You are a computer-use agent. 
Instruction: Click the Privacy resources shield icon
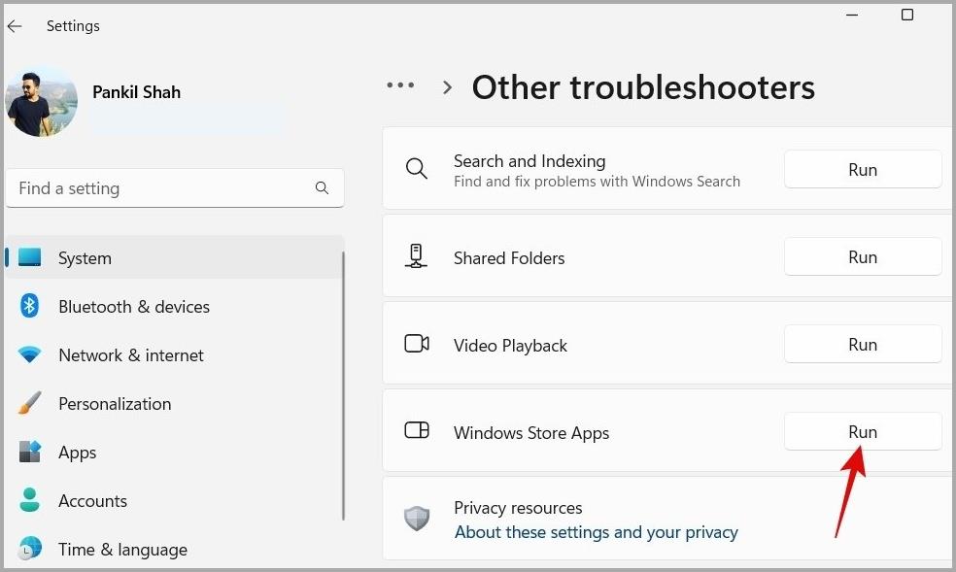pos(417,519)
